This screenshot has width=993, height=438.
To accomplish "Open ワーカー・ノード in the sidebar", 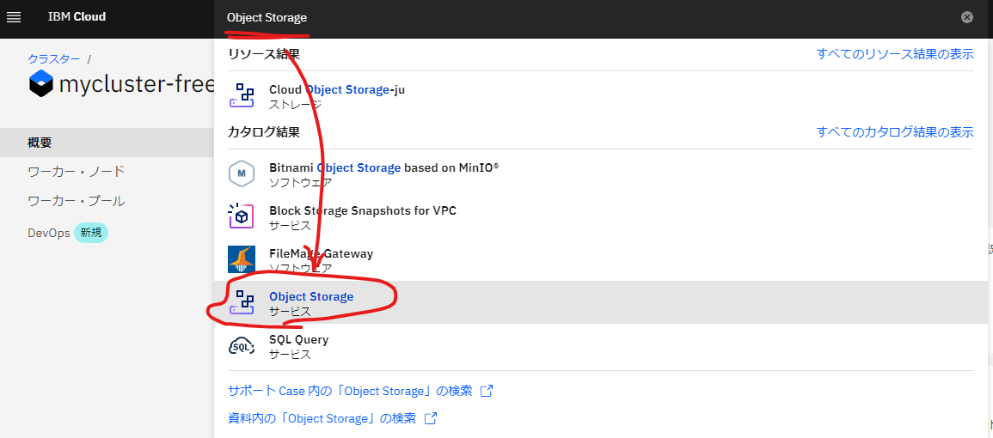I will 76,172.
